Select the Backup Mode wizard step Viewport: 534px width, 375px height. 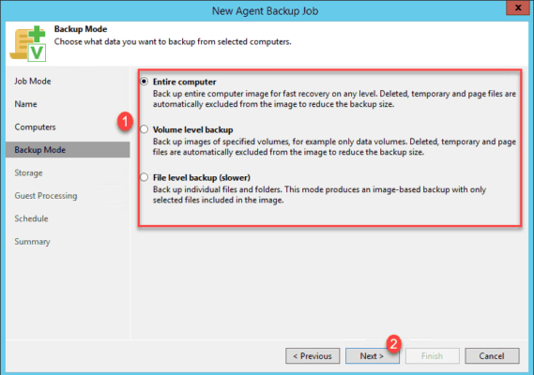coord(68,150)
